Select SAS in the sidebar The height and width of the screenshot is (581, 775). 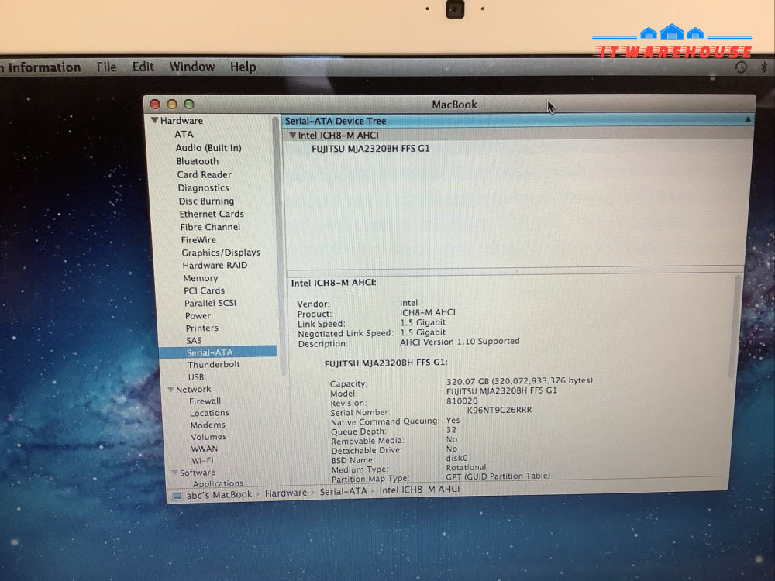[194, 340]
